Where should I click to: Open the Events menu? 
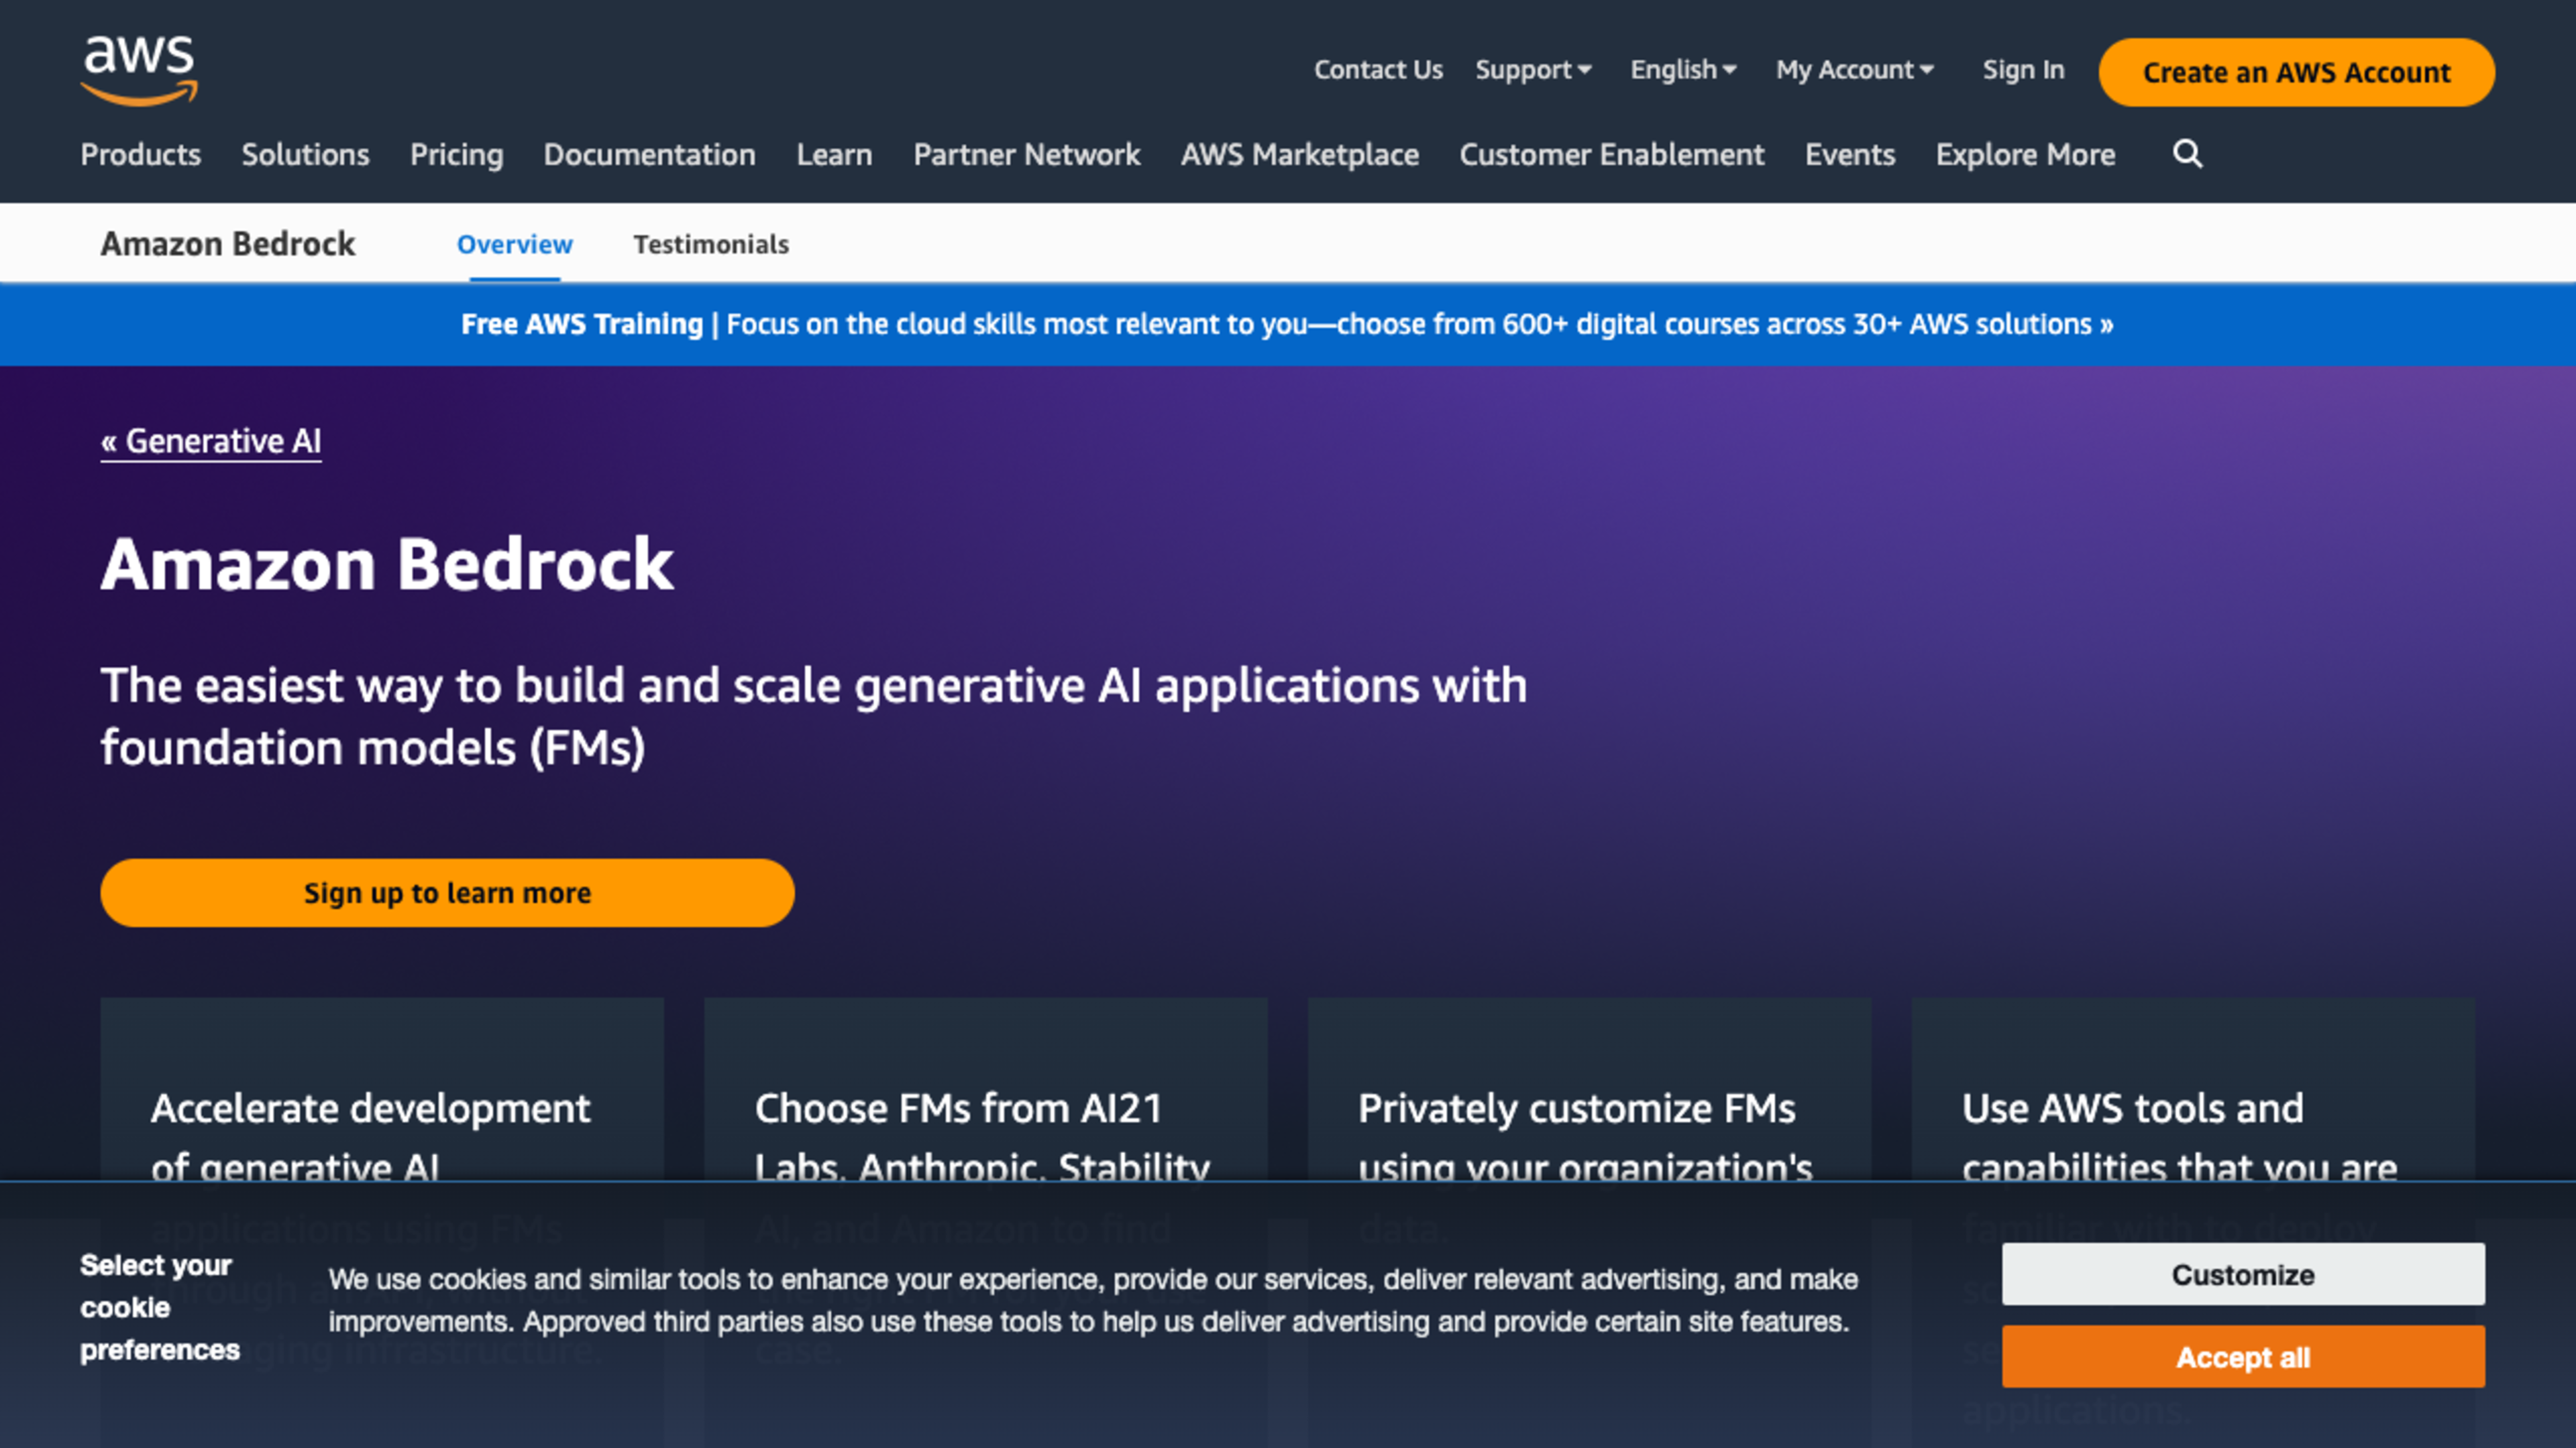pos(1849,155)
